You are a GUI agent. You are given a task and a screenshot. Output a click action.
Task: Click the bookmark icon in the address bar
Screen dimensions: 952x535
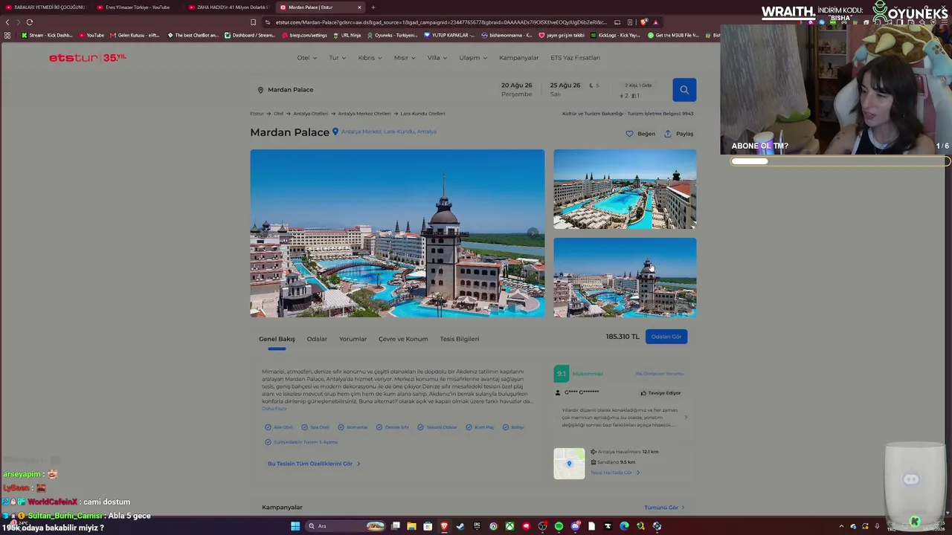click(253, 22)
